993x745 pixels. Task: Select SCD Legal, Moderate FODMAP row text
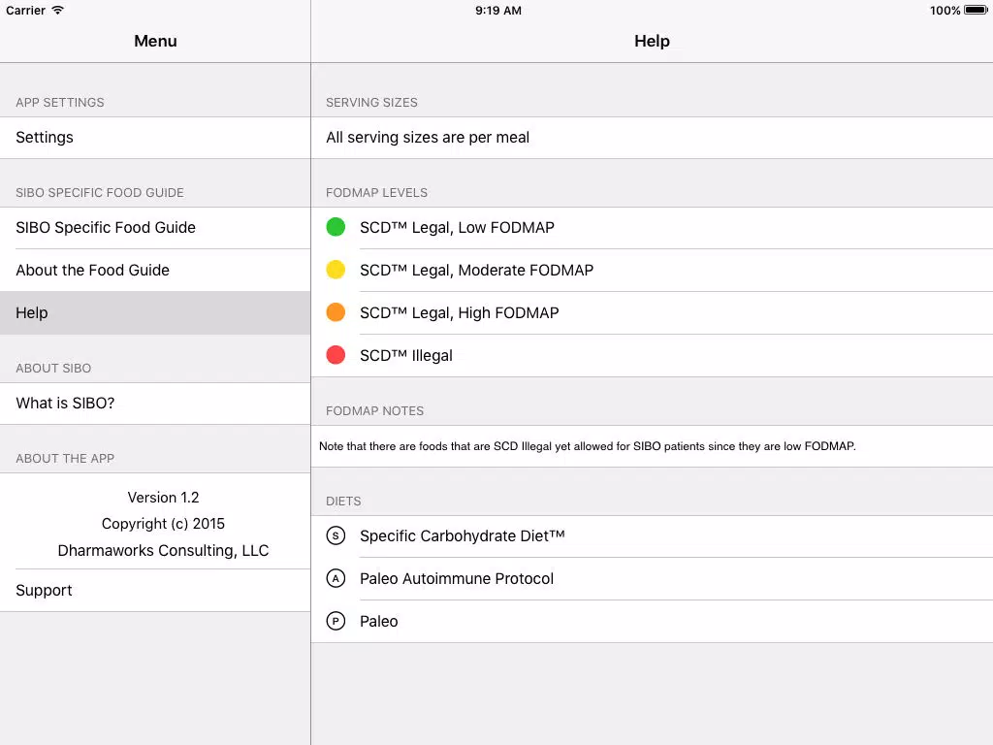tap(476, 271)
